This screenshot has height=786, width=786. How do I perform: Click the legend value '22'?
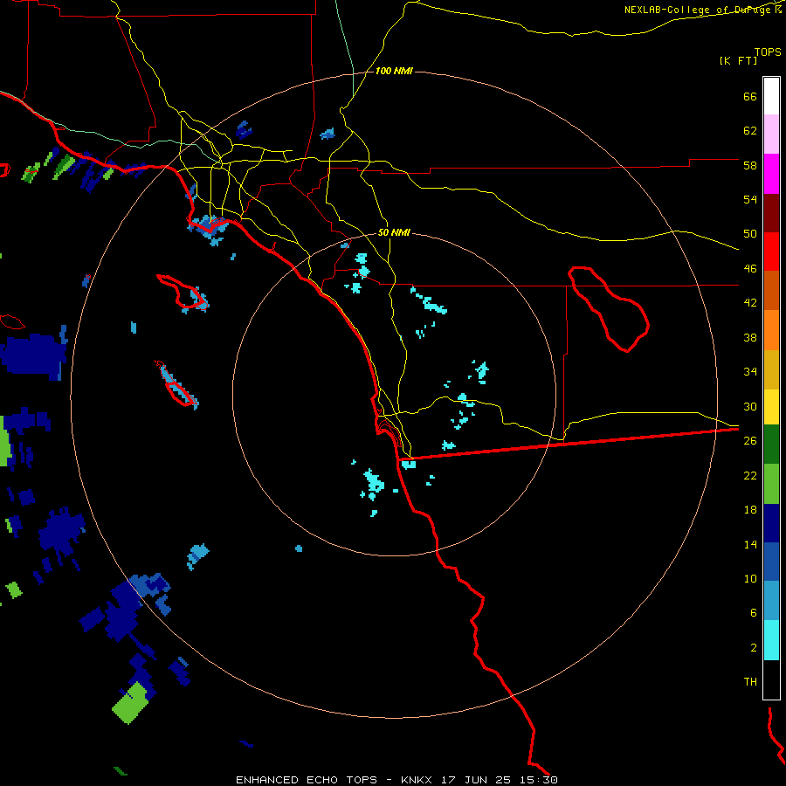[x=750, y=475]
